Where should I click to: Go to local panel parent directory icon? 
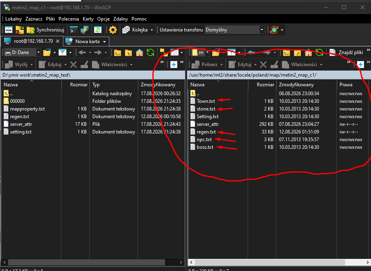click(117, 52)
